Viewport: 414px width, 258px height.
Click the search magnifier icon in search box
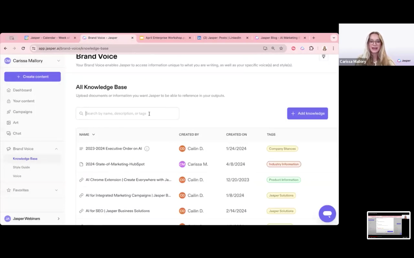(x=81, y=114)
